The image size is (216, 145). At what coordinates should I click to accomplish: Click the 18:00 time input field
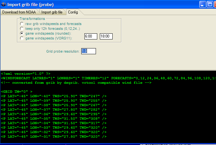[x=106, y=37]
